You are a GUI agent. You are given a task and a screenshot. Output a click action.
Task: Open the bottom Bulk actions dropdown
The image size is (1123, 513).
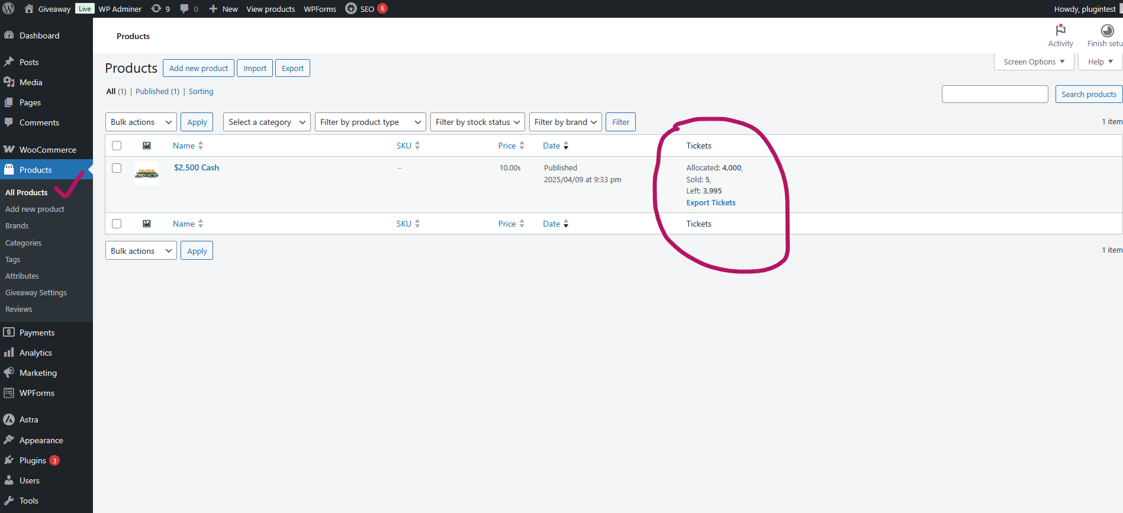coord(141,251)
